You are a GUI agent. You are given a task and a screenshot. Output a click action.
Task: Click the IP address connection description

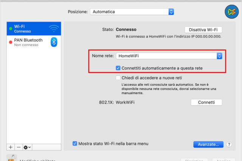point(169,37)
